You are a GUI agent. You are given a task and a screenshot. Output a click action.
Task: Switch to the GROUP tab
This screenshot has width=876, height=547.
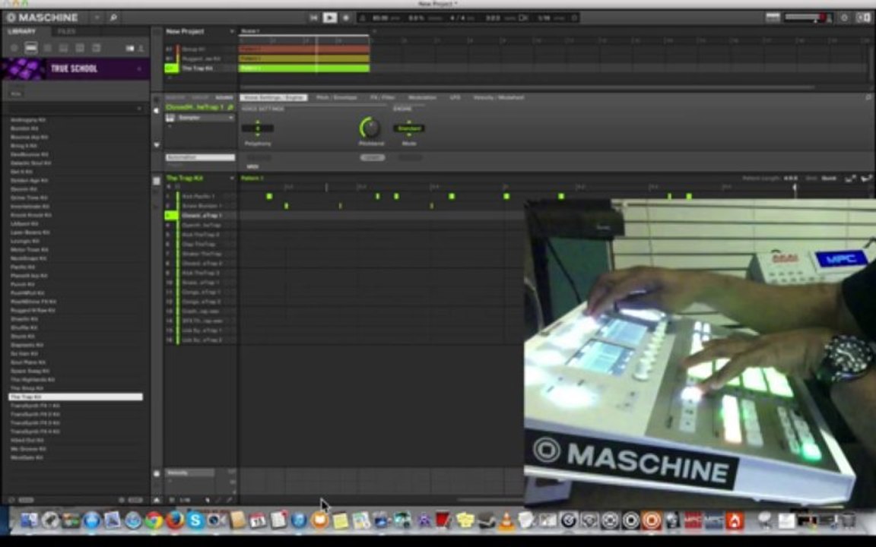(x=200, y=98)
